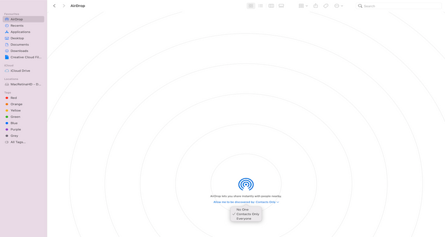Select icon view in the toolbar
The height and width of the screenshot is (237, 445).
tap(250, 6)
